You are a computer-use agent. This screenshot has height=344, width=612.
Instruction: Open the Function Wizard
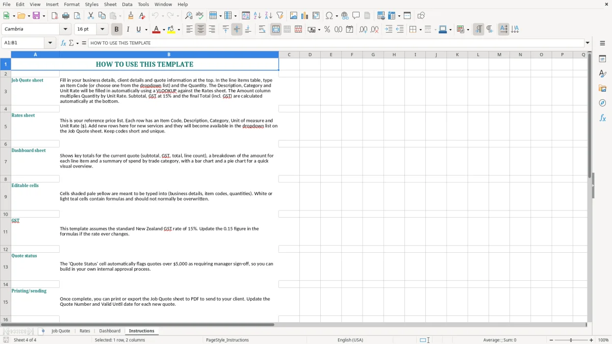click(63, 43)
